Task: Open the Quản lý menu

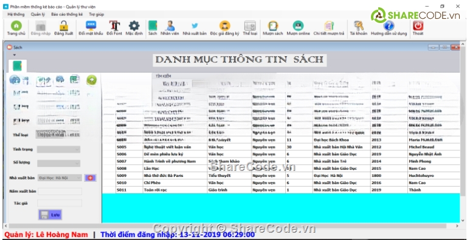Action: [x=38, y=15]
